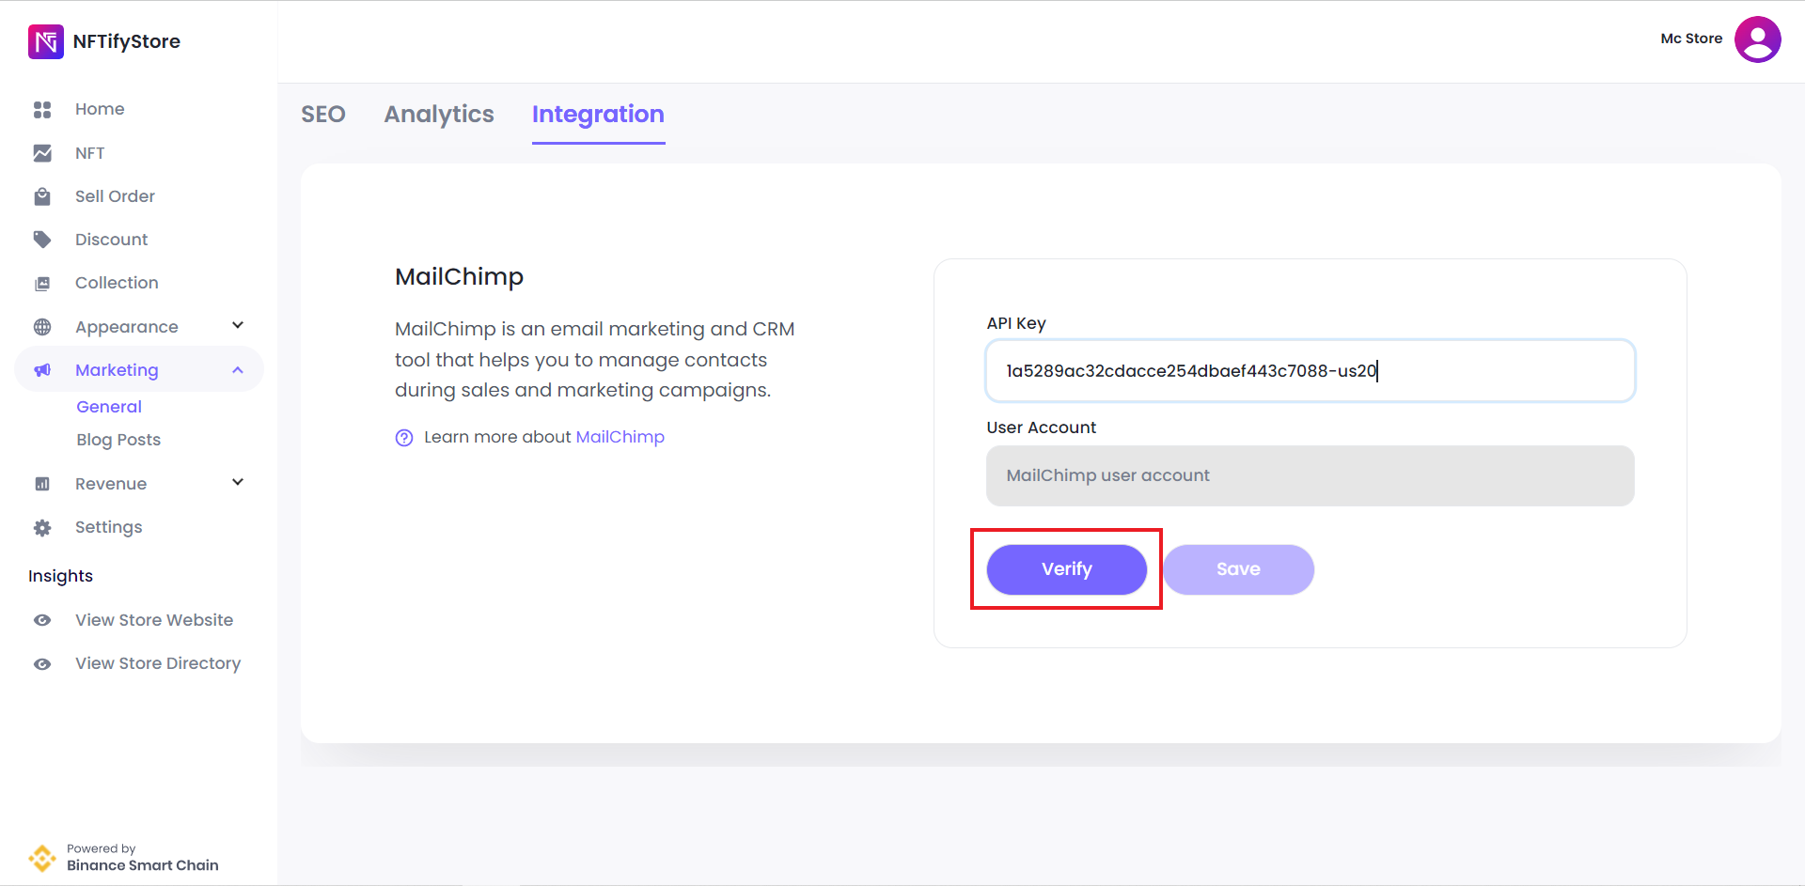Click the Insights section label
The image size is (1805, 886).
pyautogui.click(x=60, y=576)
